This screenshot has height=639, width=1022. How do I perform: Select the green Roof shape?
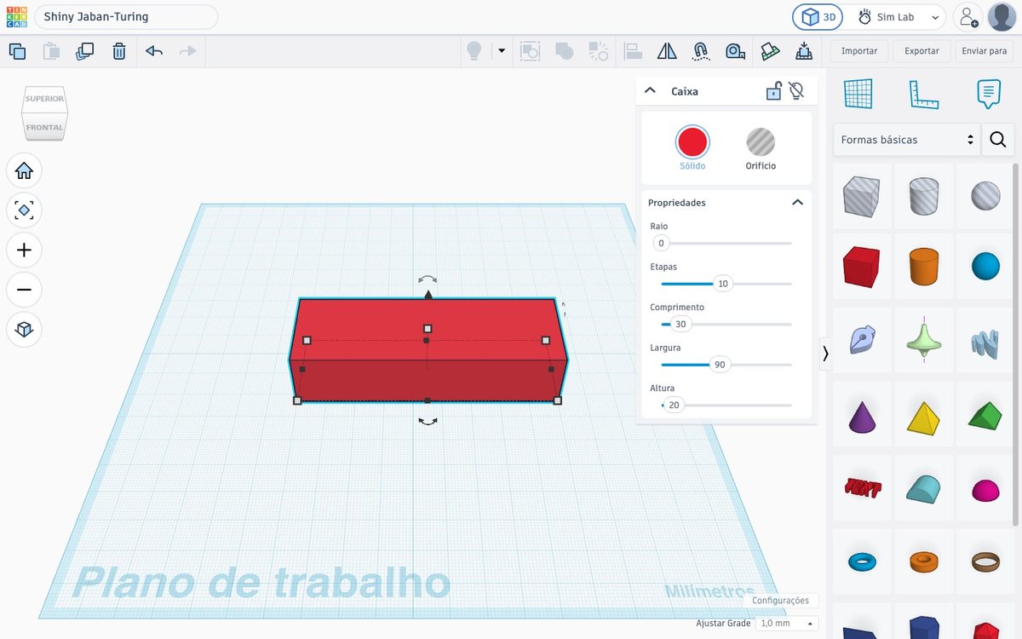click(985, 416)
